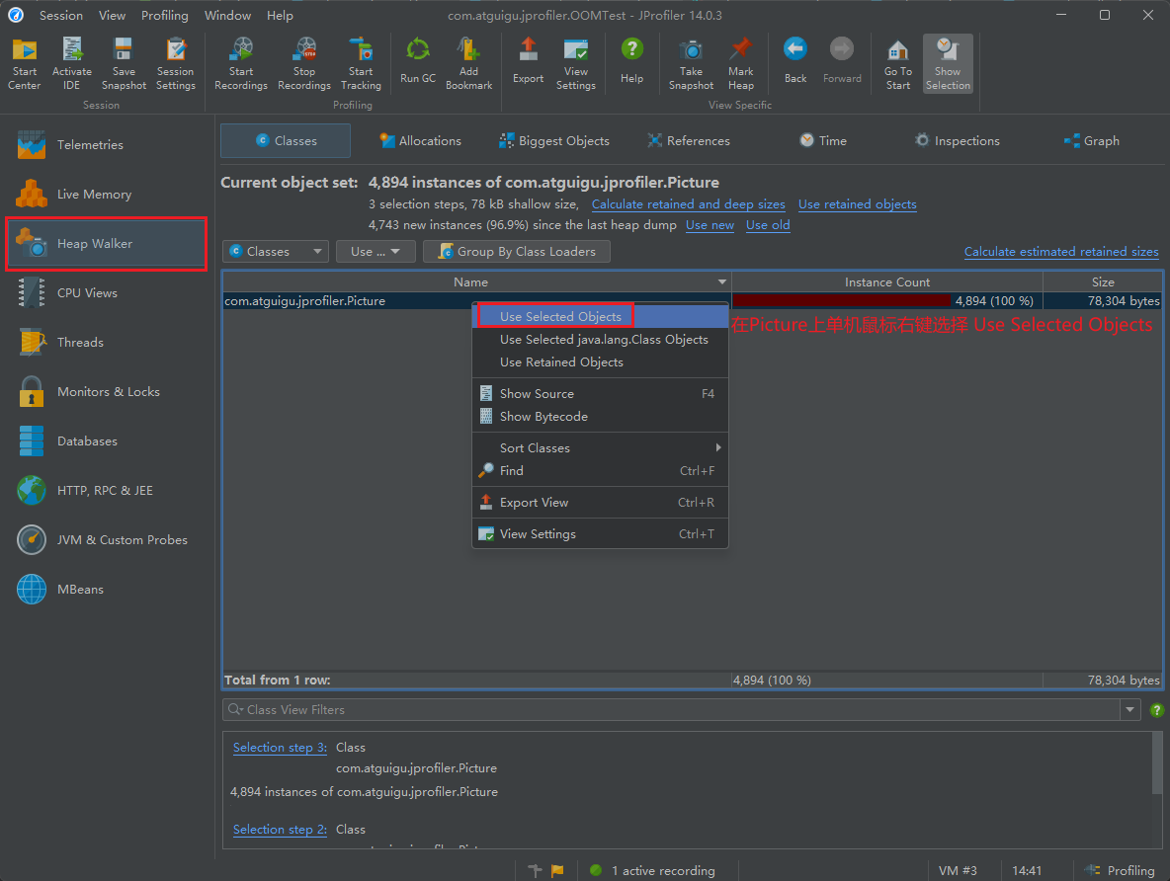This screenshot has height=881, width=1170.
Task: Click into the Class View Filters field
Action: [672, 709]
